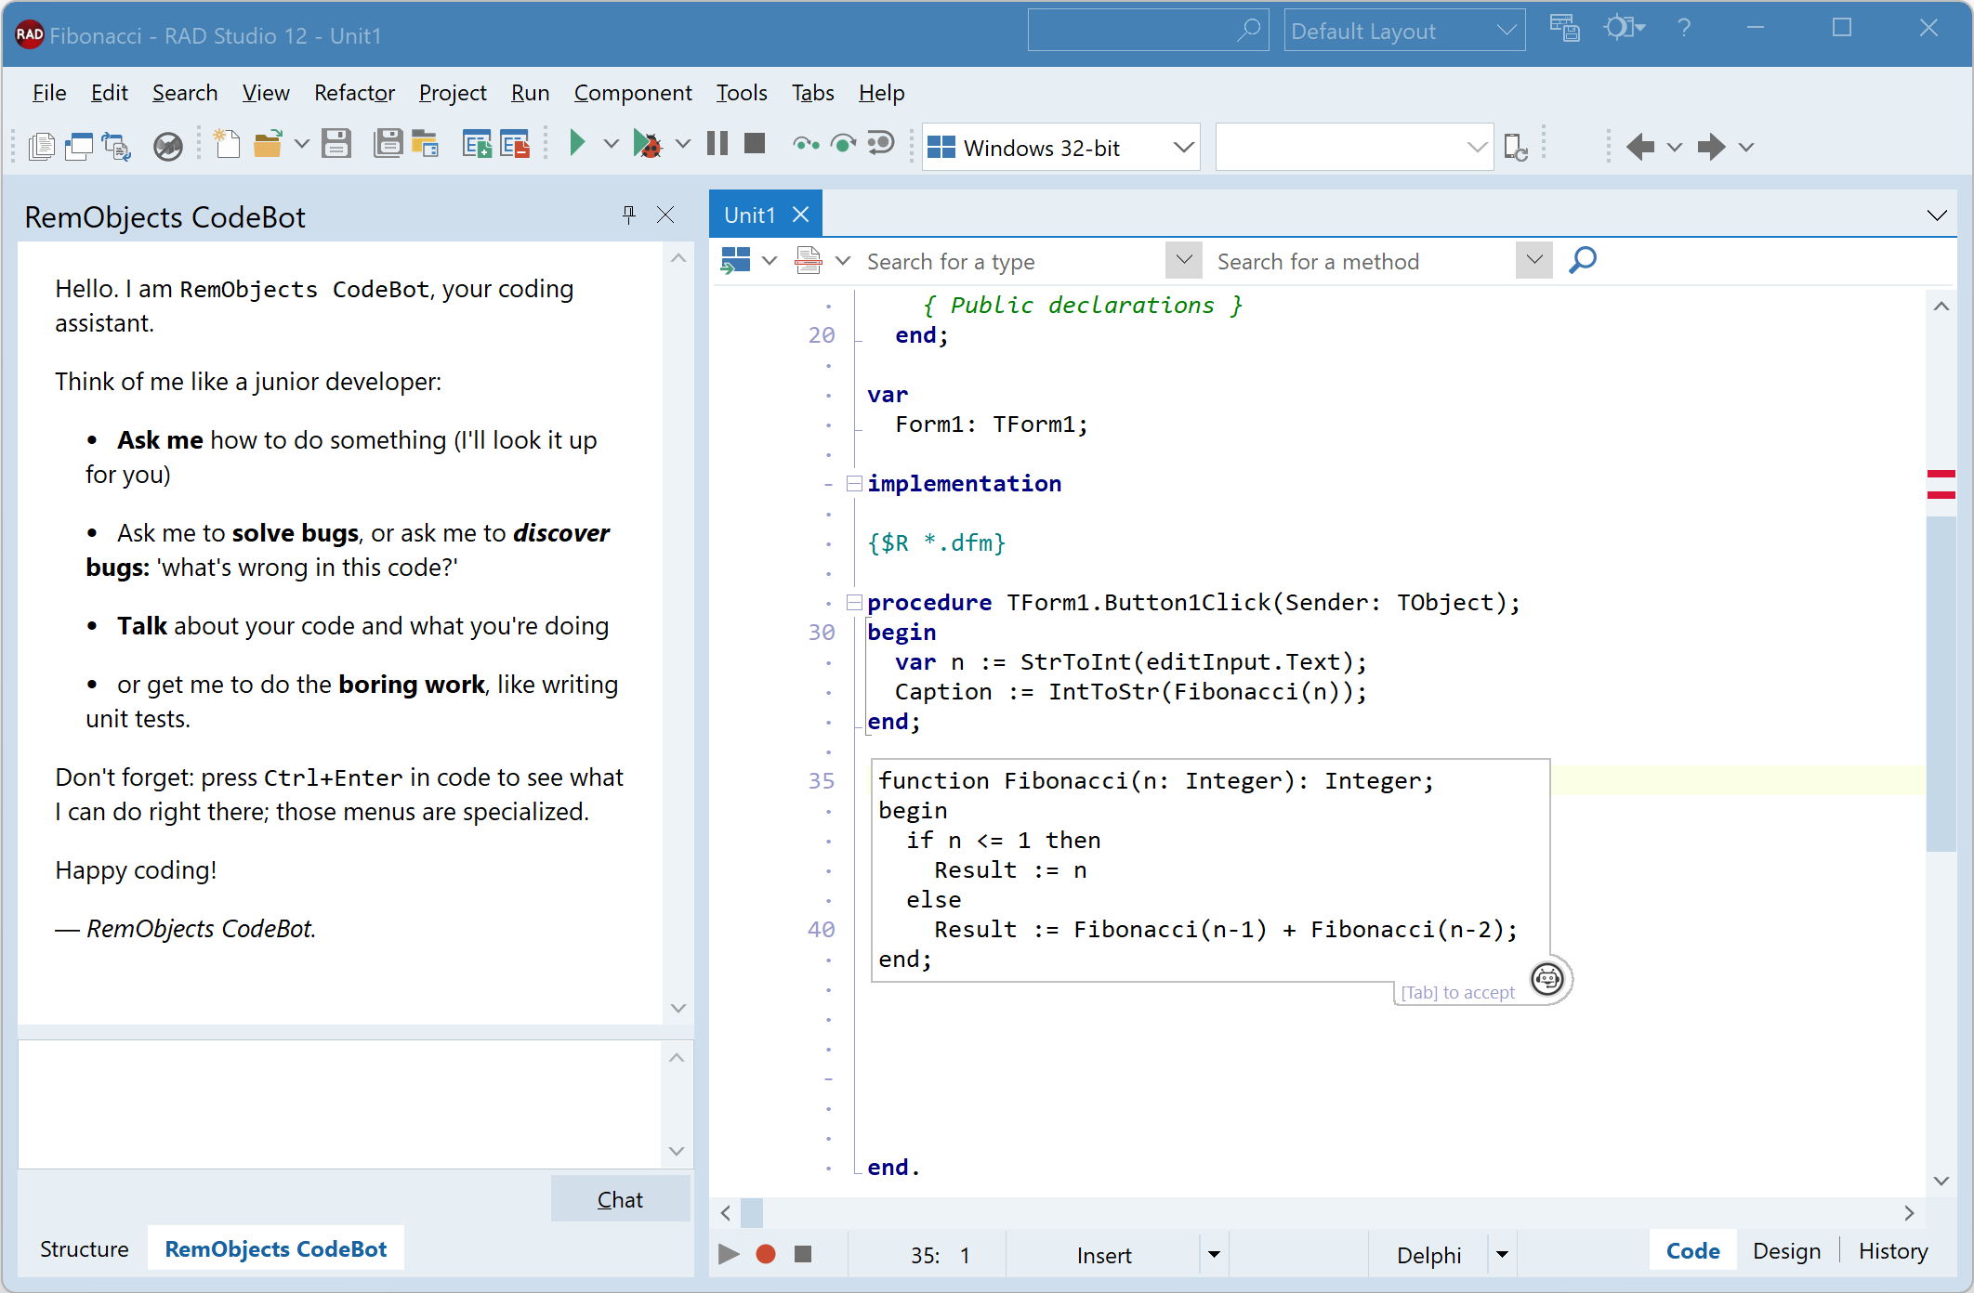Close the Unit1 editor tab
Image resolution: width=1974 pixels, height=1293 pixels.
click(801, 215)
